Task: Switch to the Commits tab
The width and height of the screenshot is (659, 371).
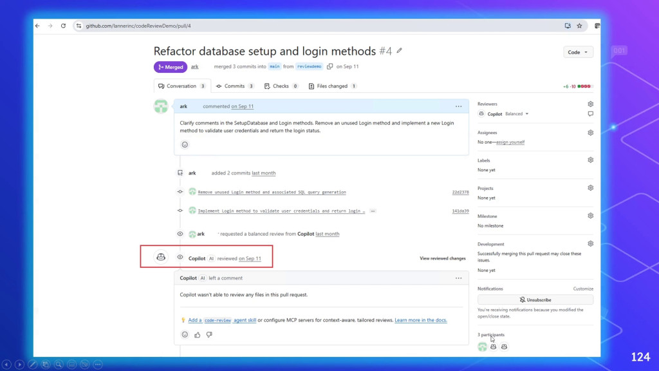Action: coord(235,86)
